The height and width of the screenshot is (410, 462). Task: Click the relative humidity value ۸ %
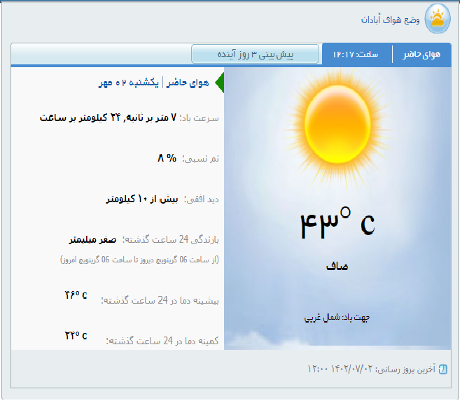tap(167, 158)
